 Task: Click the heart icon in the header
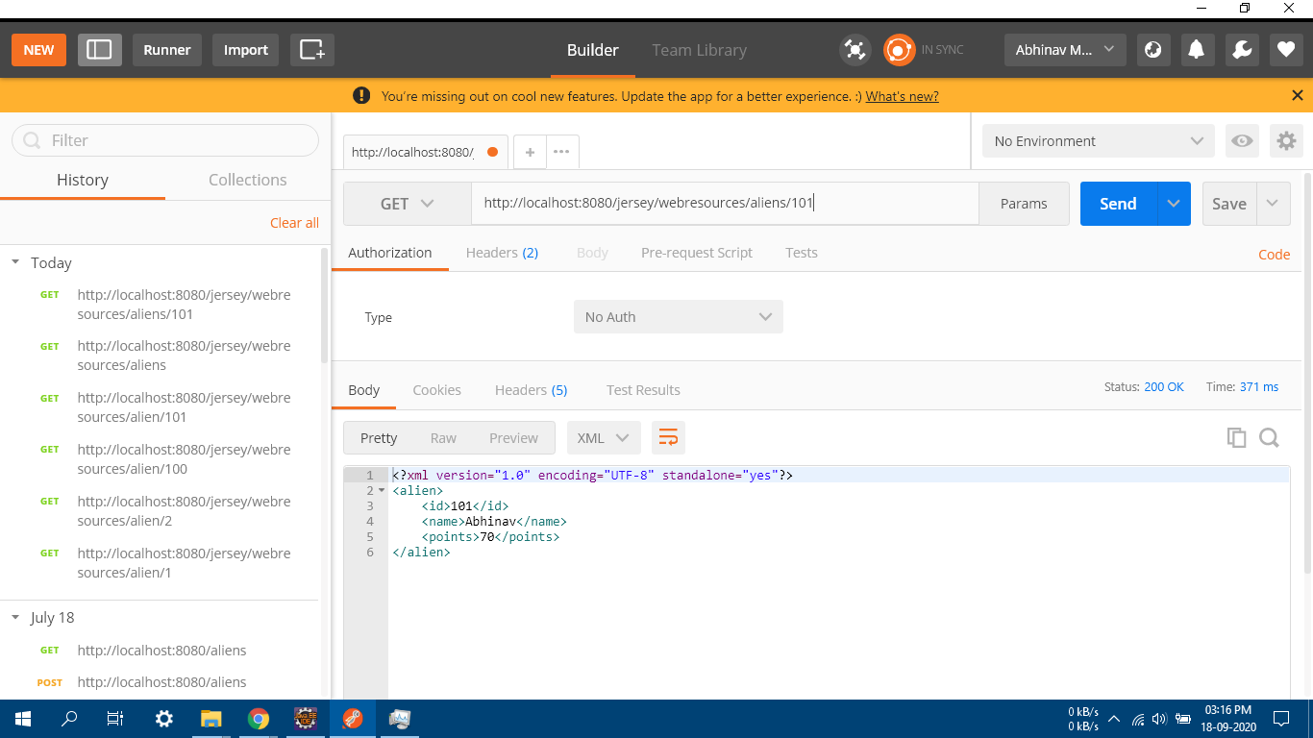[1285, 49]
